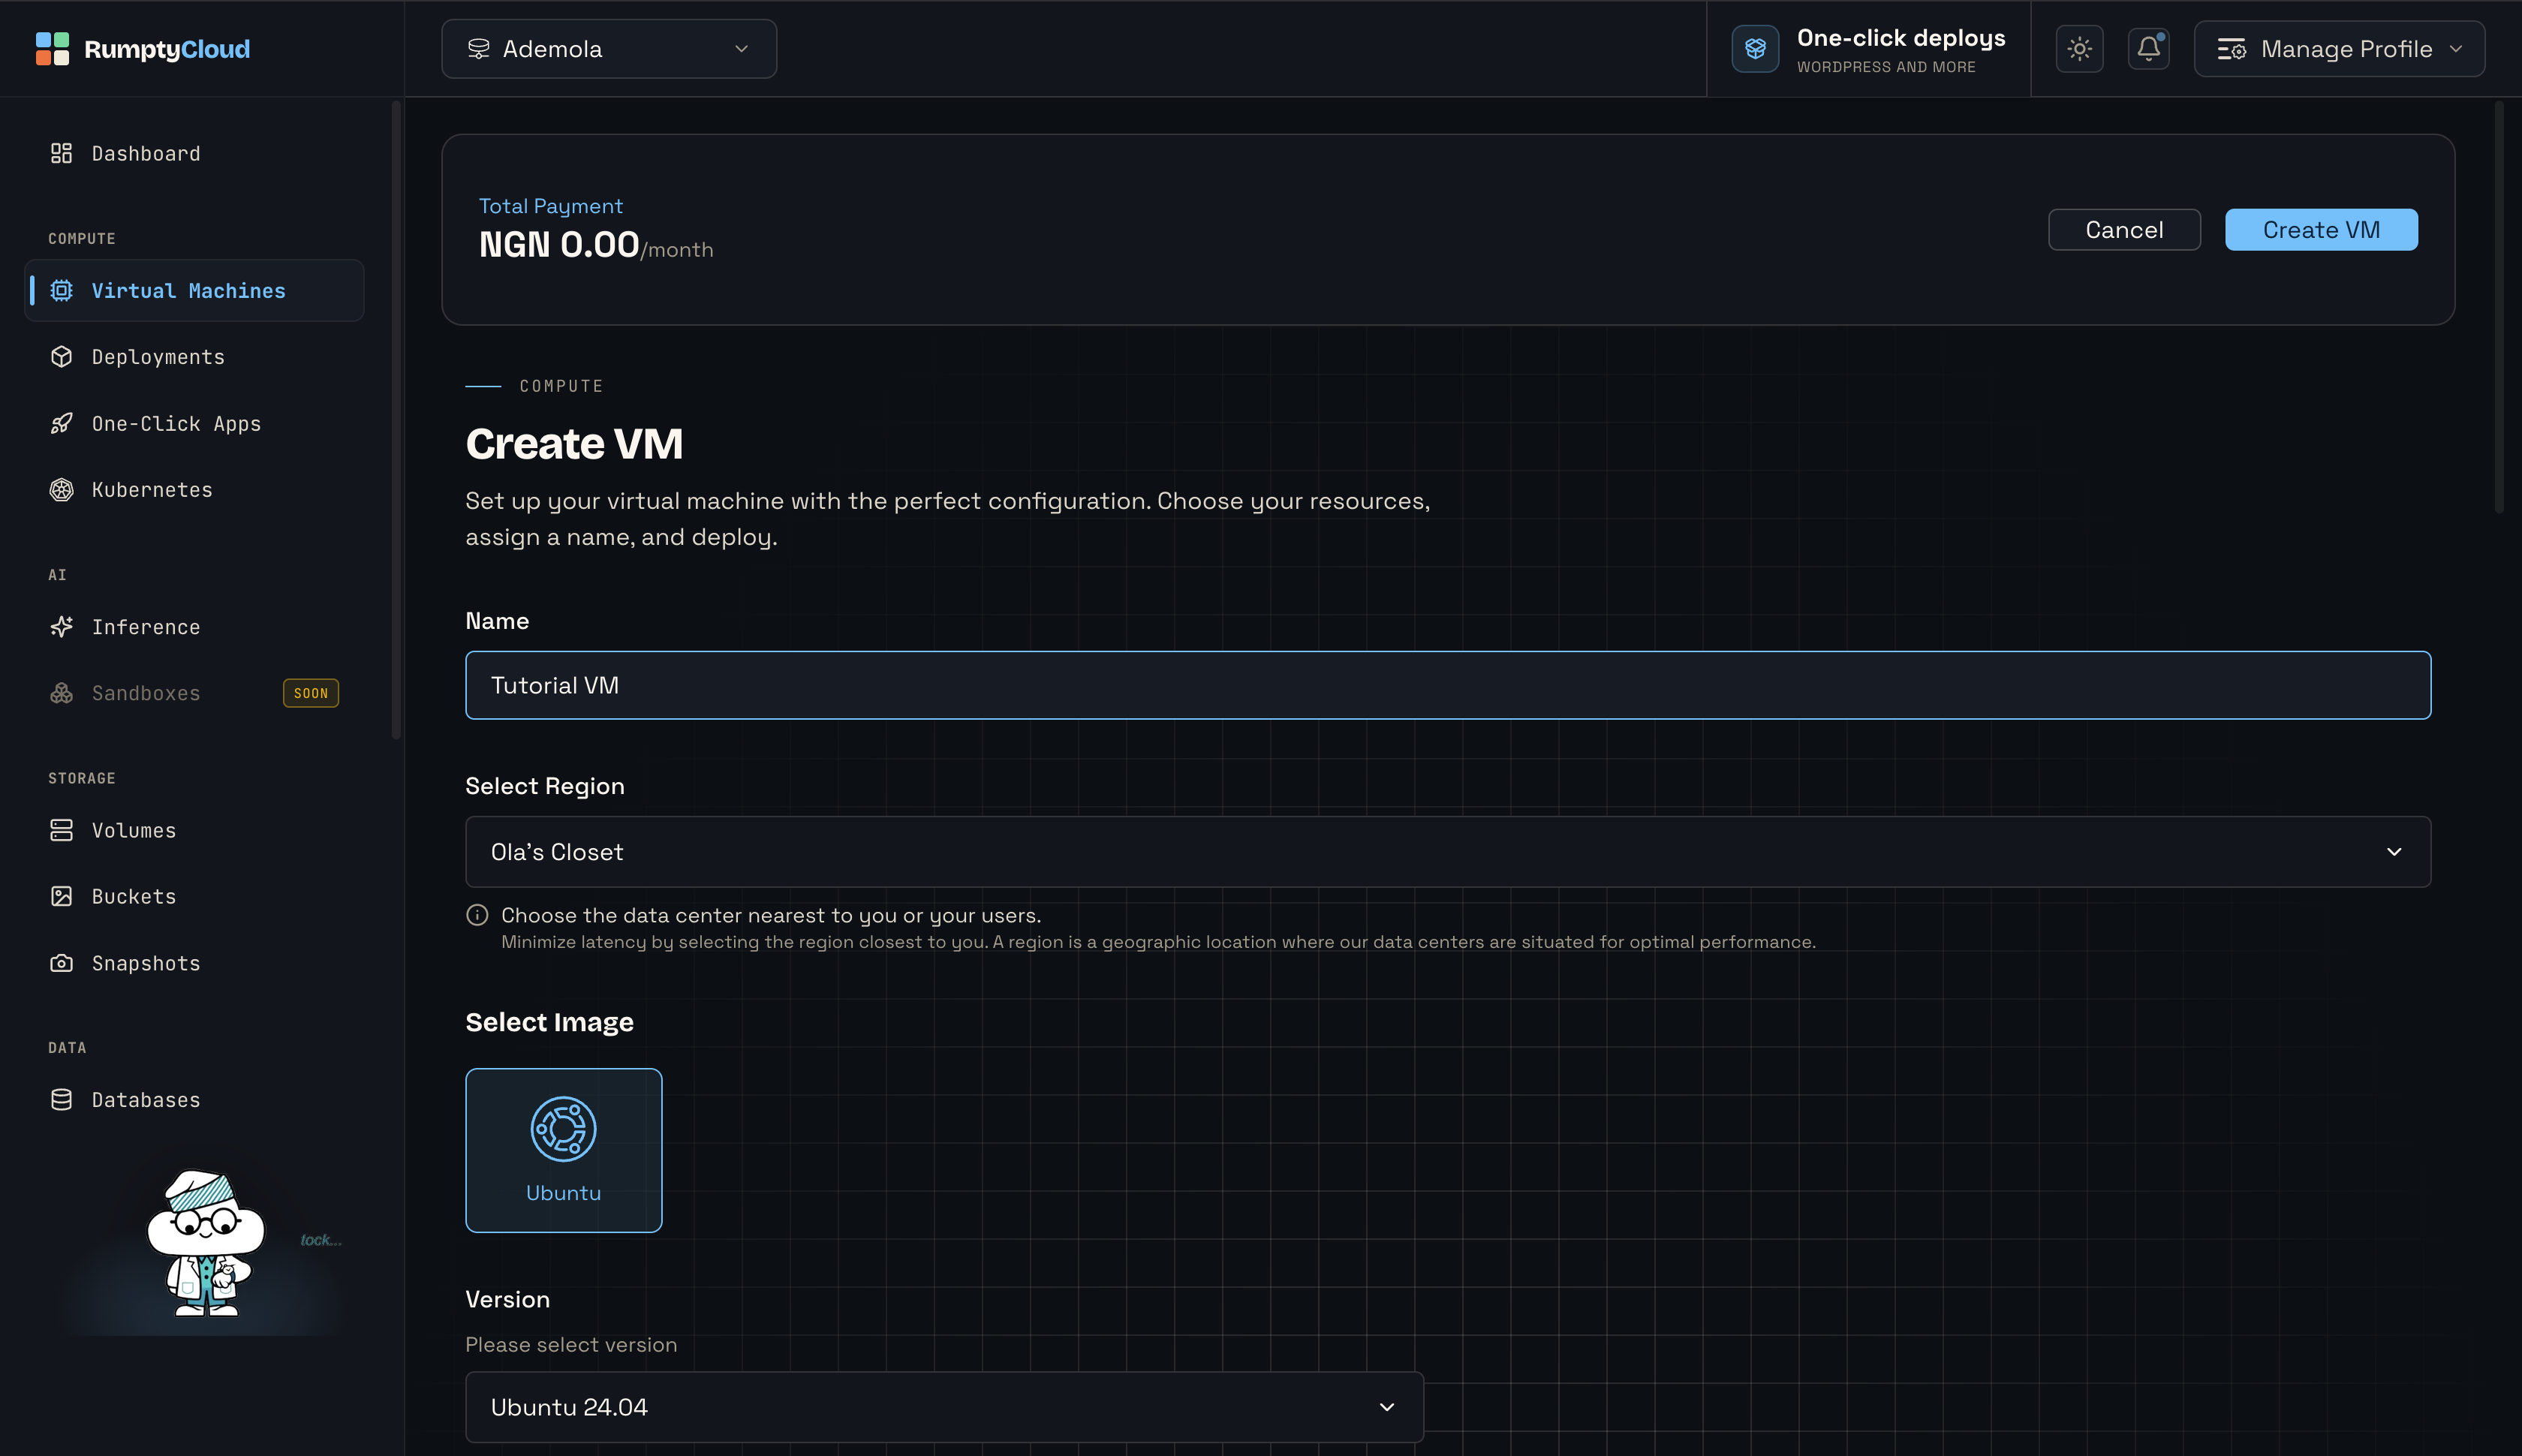
Task: Click the Create VM button
Action: click(x=2321, y=230)
